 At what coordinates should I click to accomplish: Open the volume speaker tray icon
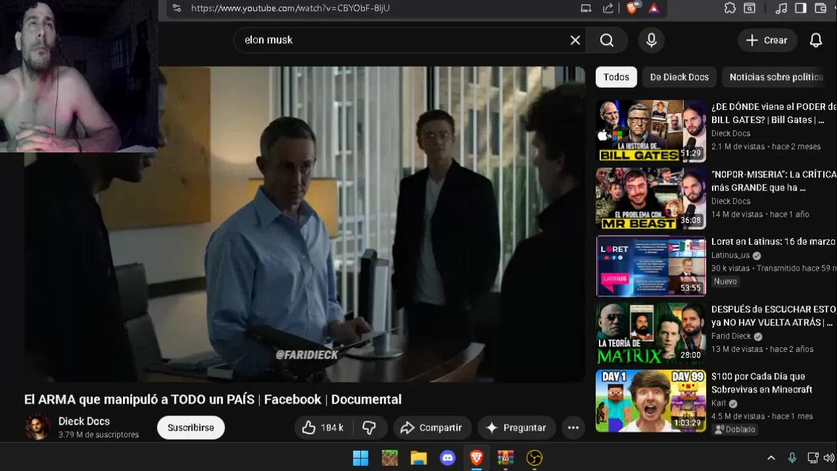click(829, 458)
